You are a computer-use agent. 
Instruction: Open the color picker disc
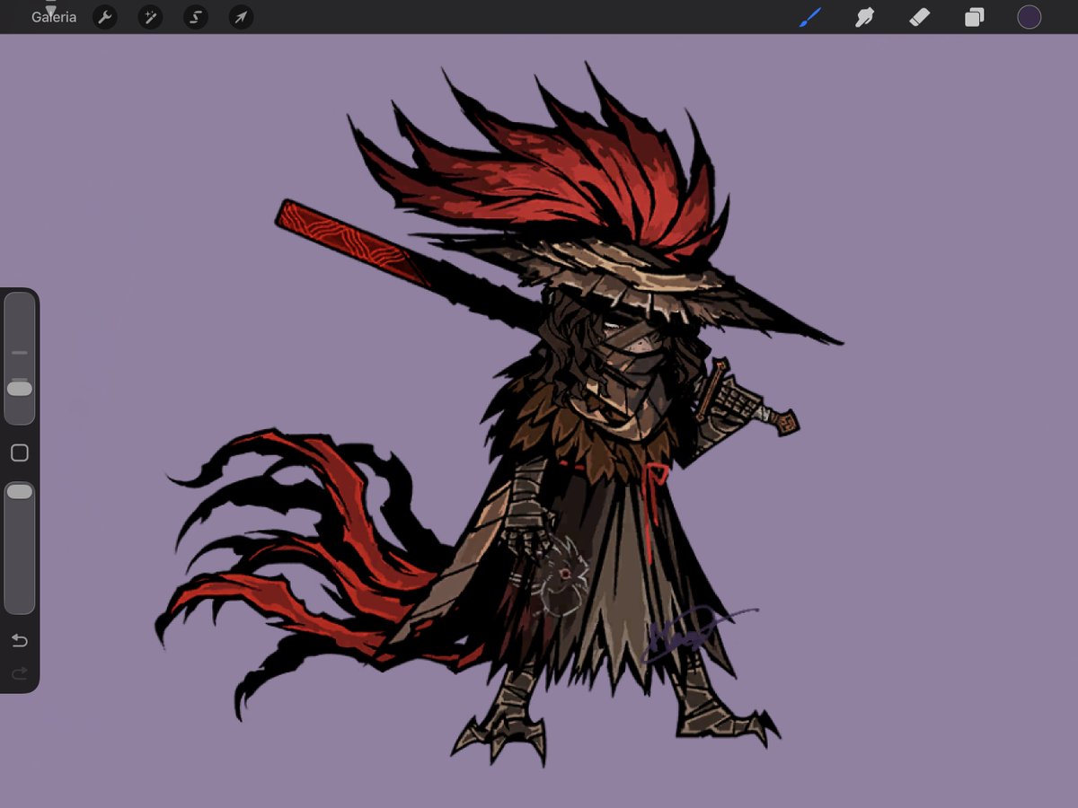point(1029,17)
